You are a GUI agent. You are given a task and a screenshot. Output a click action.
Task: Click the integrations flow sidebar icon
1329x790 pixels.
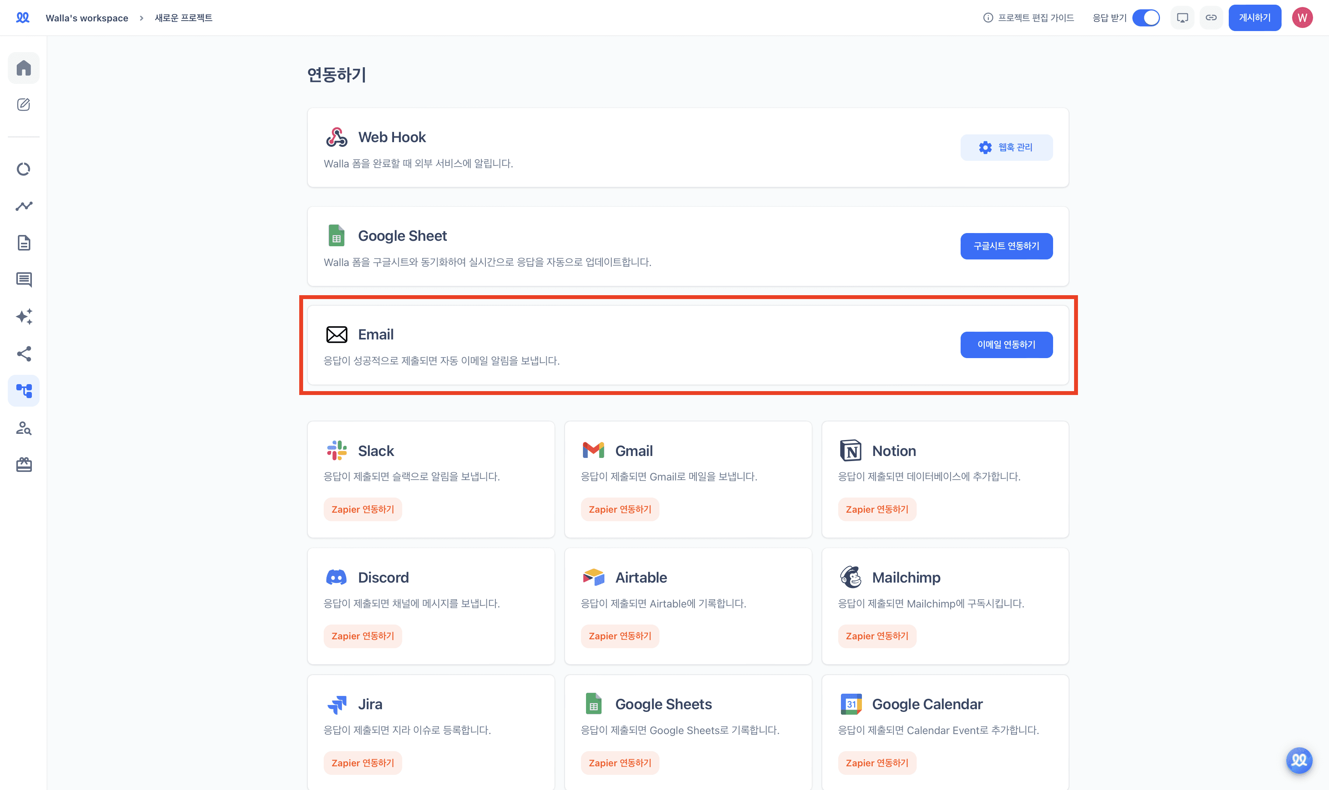point(23,391)
